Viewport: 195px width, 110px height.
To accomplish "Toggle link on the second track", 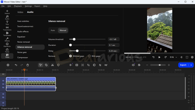I will [x=3, y=97].
